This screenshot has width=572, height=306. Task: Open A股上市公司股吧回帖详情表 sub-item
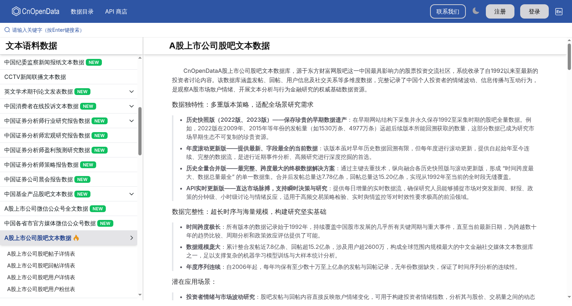pos(41,265)
